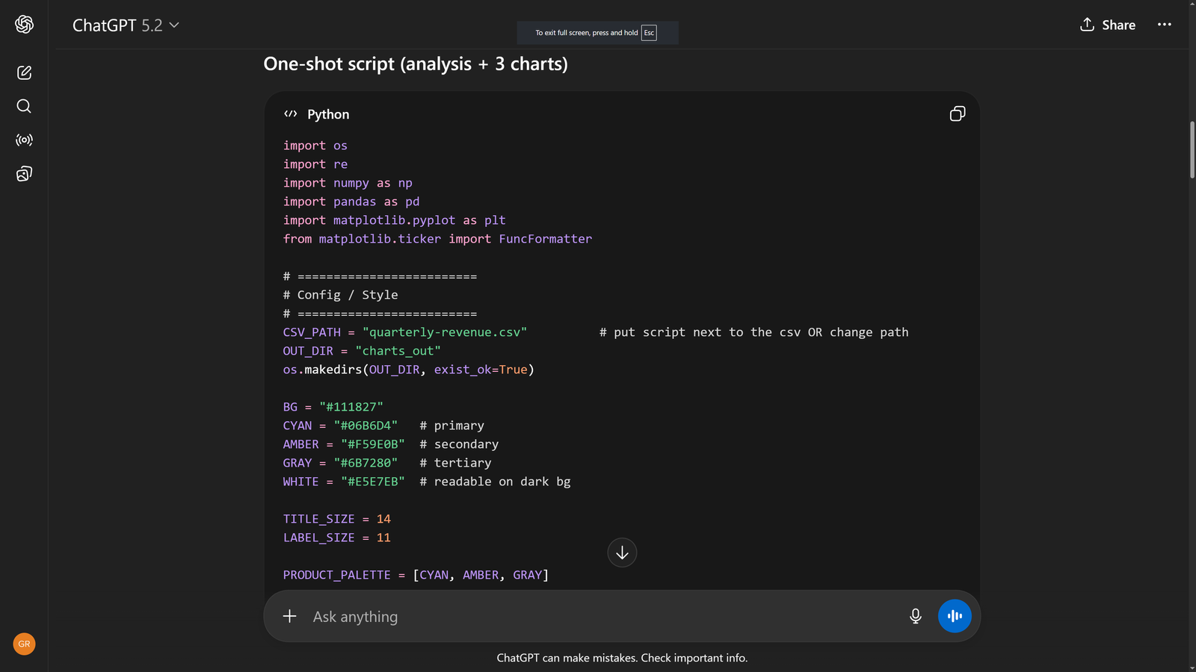Share the conversation via Share button

(x=1107, y=25)
